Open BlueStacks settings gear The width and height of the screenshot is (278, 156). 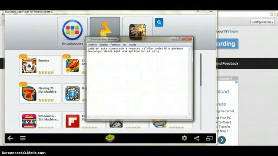tap(184, 138)
